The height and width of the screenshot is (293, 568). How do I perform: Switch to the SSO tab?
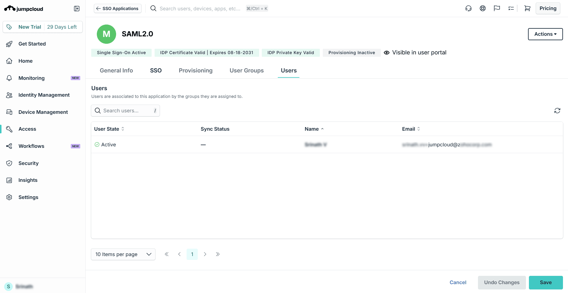point(156,70)
